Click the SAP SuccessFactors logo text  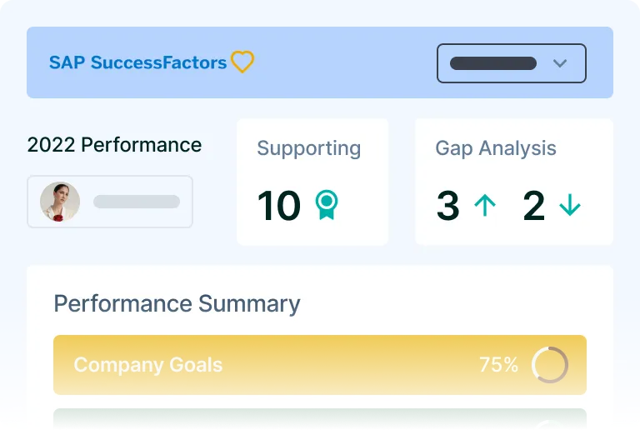(x=137, y=62)
